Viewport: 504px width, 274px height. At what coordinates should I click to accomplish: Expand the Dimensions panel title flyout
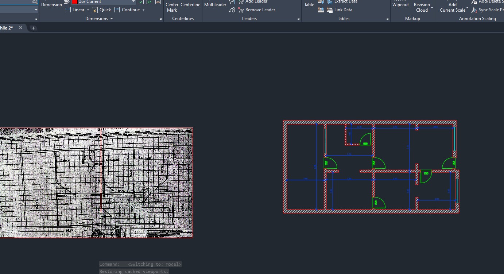pos(112,19)
